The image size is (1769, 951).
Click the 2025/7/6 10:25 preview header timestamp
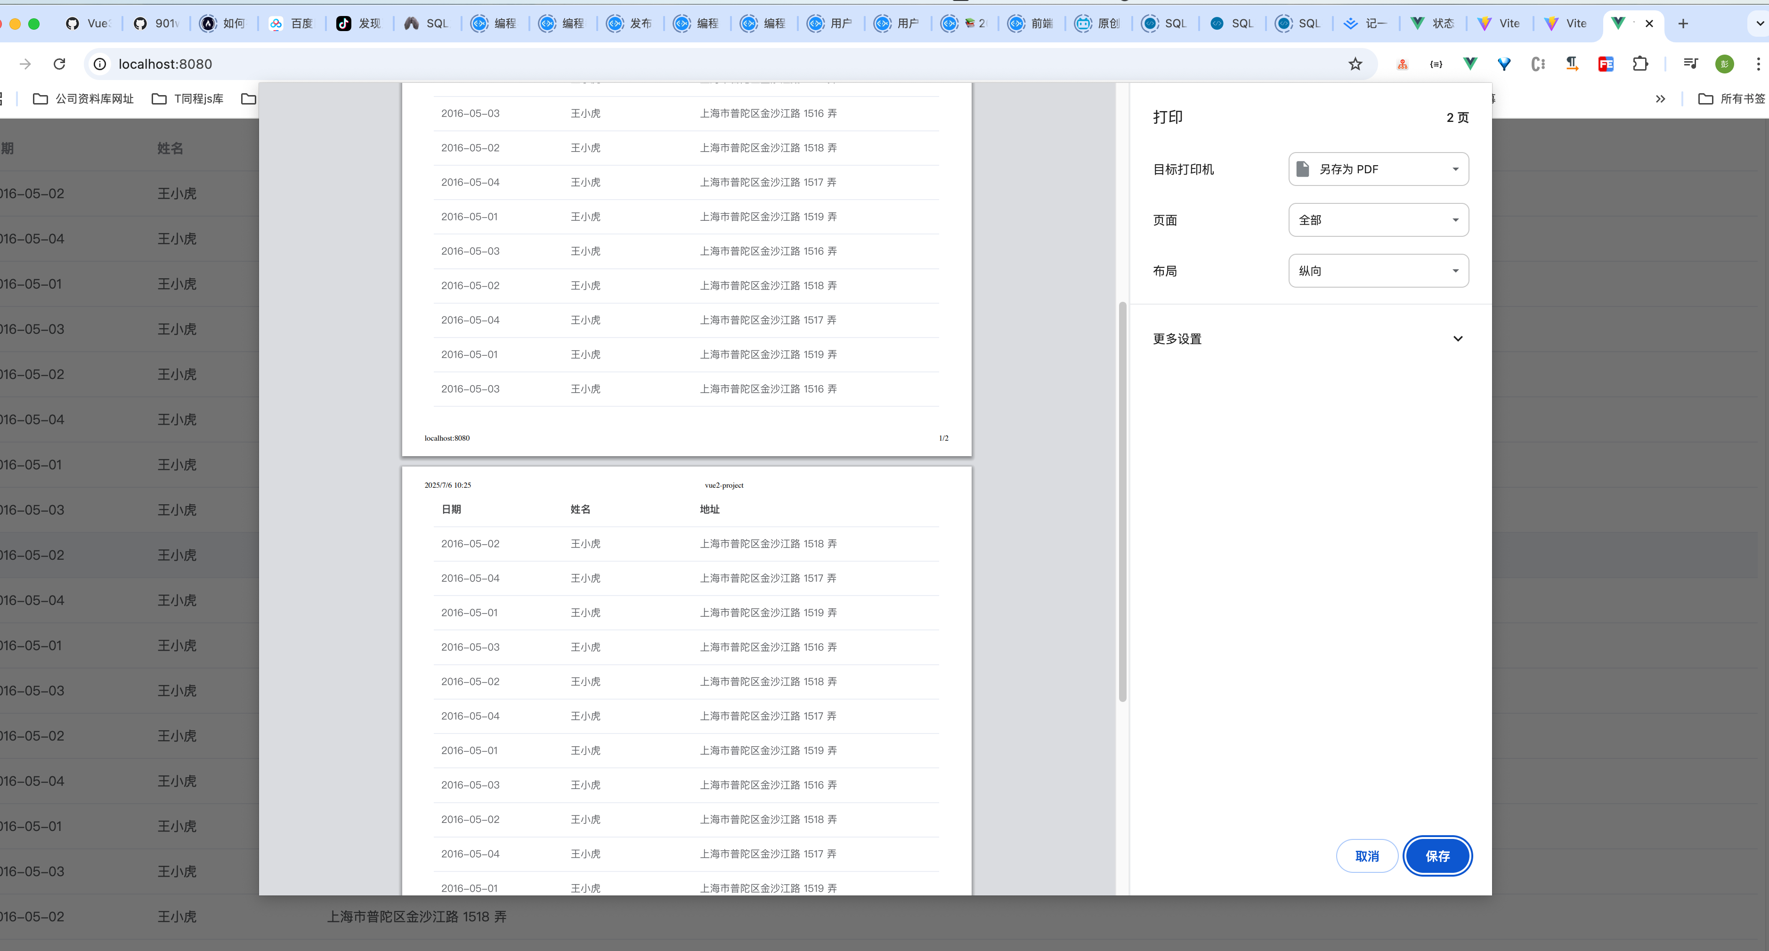[x=448, y=485]
